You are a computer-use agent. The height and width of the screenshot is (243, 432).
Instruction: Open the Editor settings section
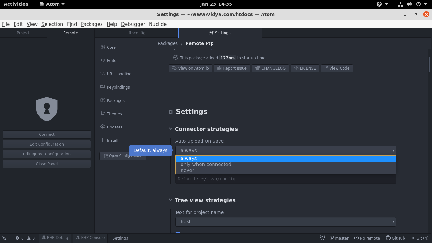109,60
